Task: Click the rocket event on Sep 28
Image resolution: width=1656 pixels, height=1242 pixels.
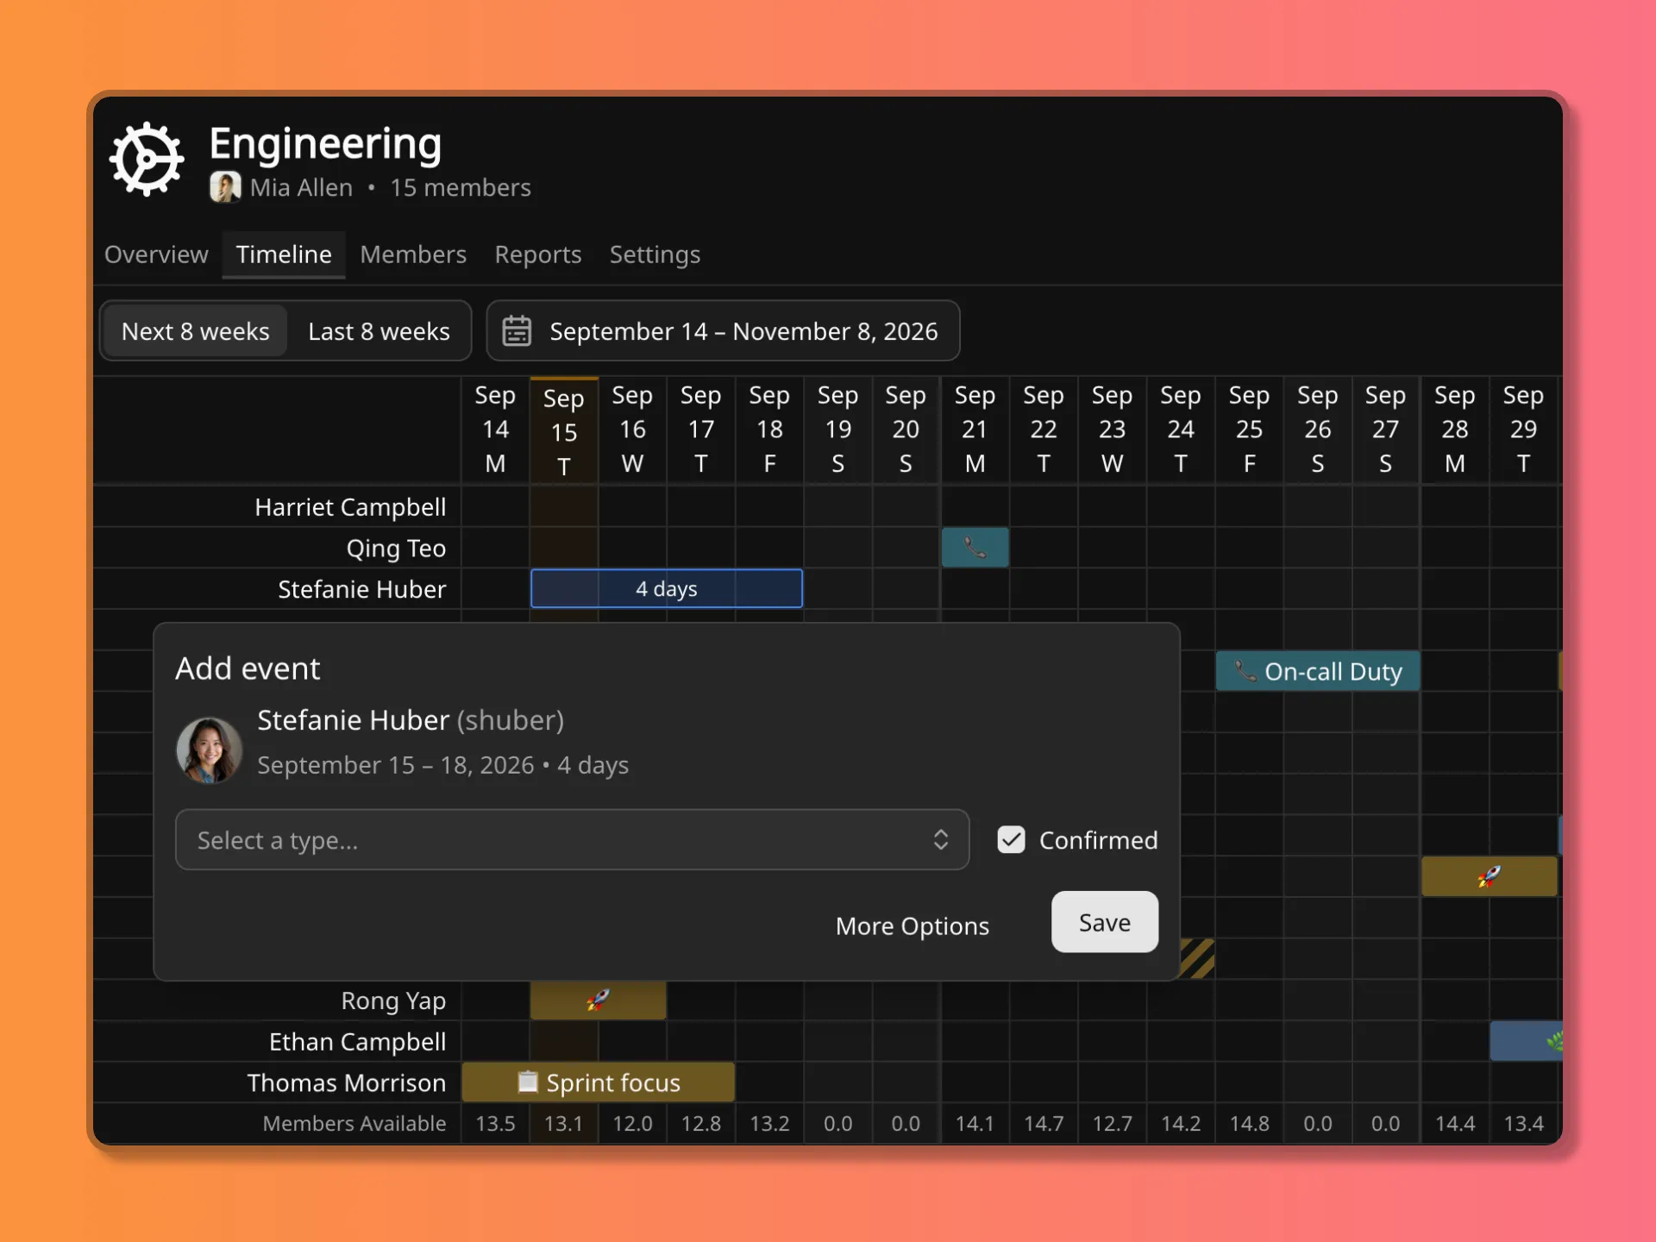Action: (1489, 876)
